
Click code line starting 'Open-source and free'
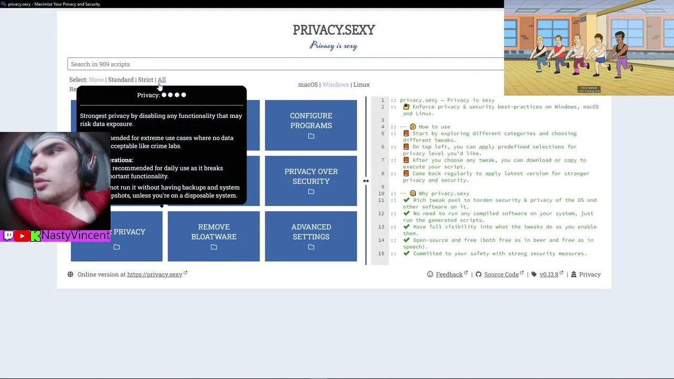point(498,243)
